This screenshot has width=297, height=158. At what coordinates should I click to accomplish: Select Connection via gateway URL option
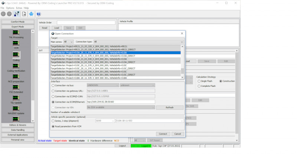click(53, 90)
